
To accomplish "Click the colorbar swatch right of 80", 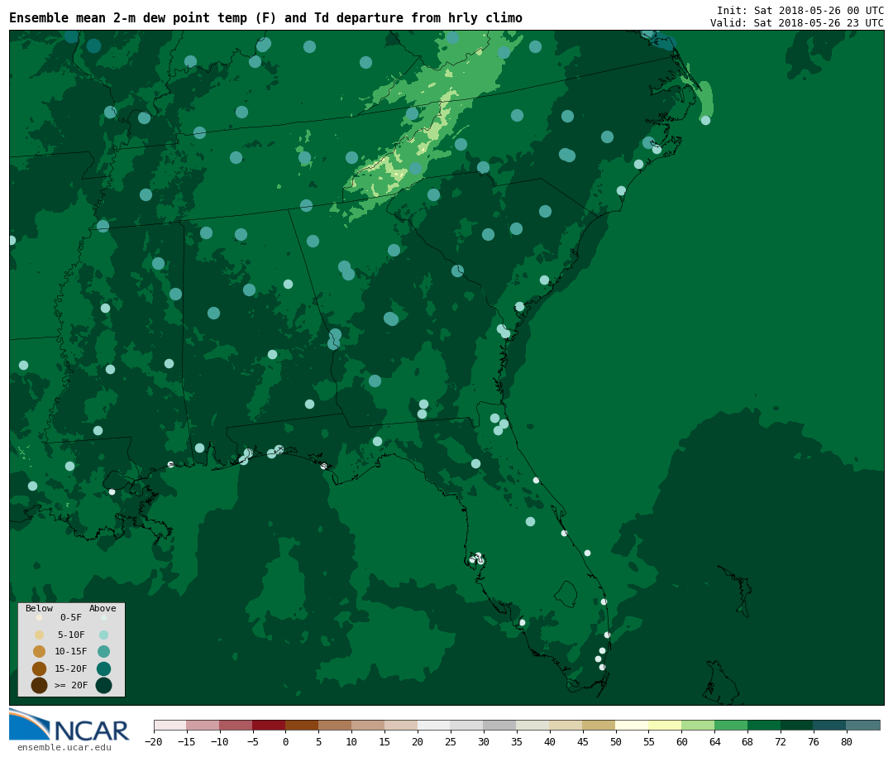I will (862, 725).
